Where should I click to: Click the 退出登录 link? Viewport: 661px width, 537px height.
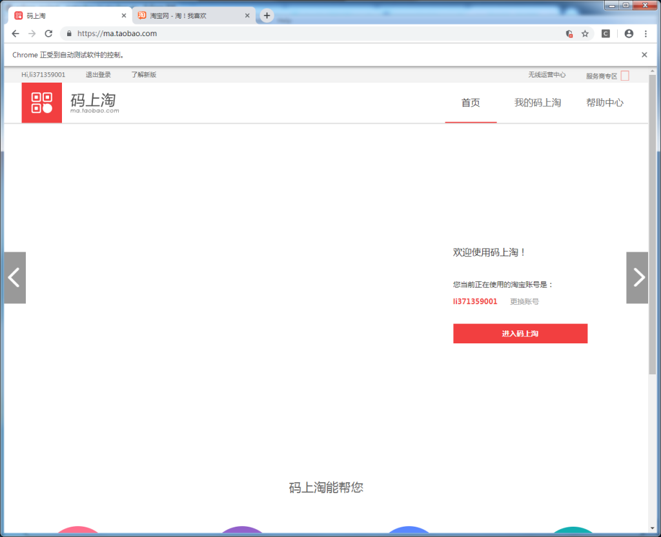click(x=98, y=75)
